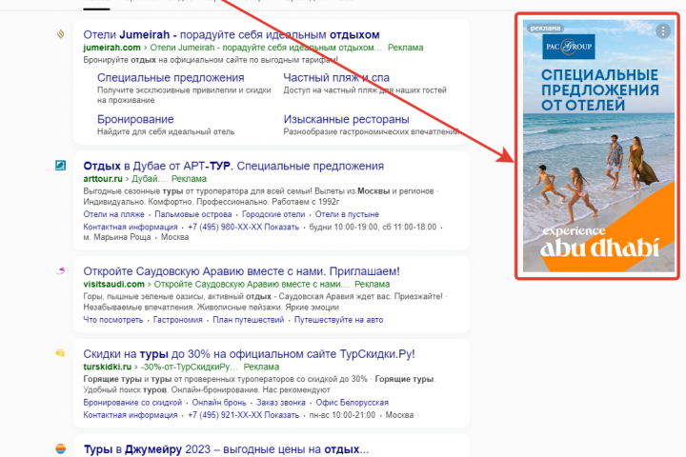Click 'м. Марьина Роща' address text

point(117,237)
